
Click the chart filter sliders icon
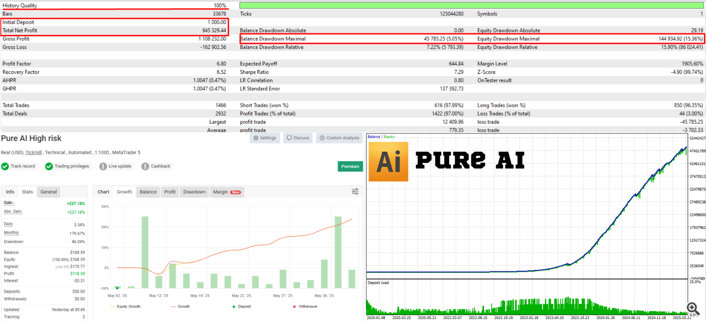(x=355, y=192)
